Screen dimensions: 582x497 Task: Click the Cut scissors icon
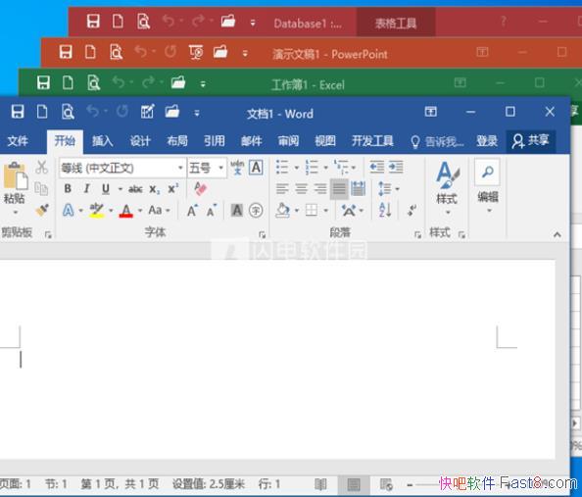tap(41, 168)
